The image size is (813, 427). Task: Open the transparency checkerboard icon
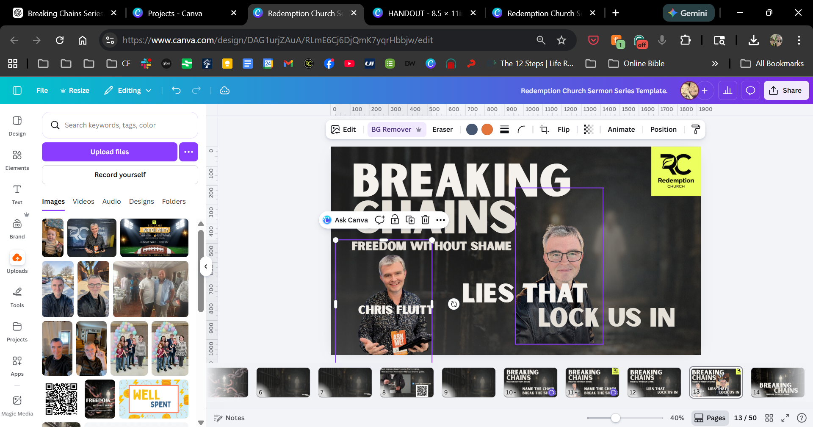pos(588,130)
